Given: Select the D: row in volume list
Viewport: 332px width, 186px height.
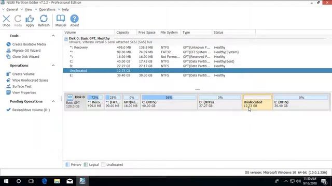Looking at the screenshot, I should point(197,66).
